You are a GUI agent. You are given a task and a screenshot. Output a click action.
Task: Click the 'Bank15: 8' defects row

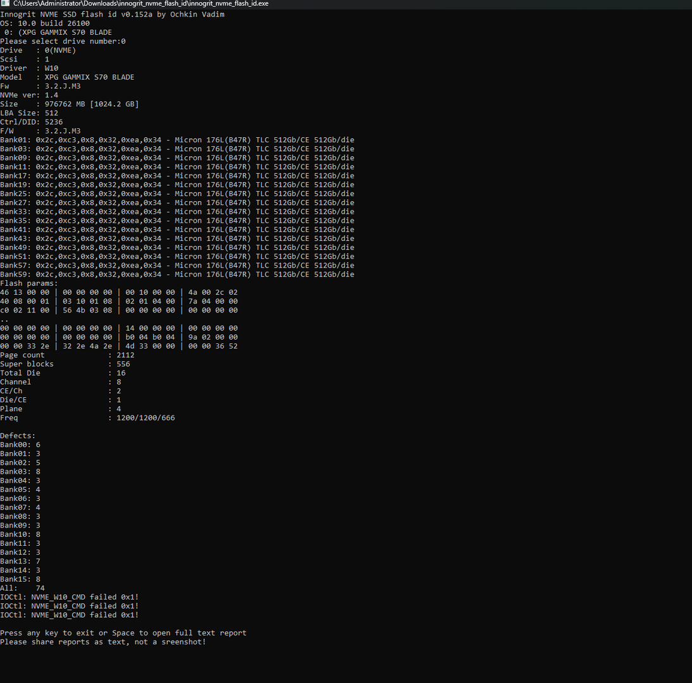[x=20, y=579]
